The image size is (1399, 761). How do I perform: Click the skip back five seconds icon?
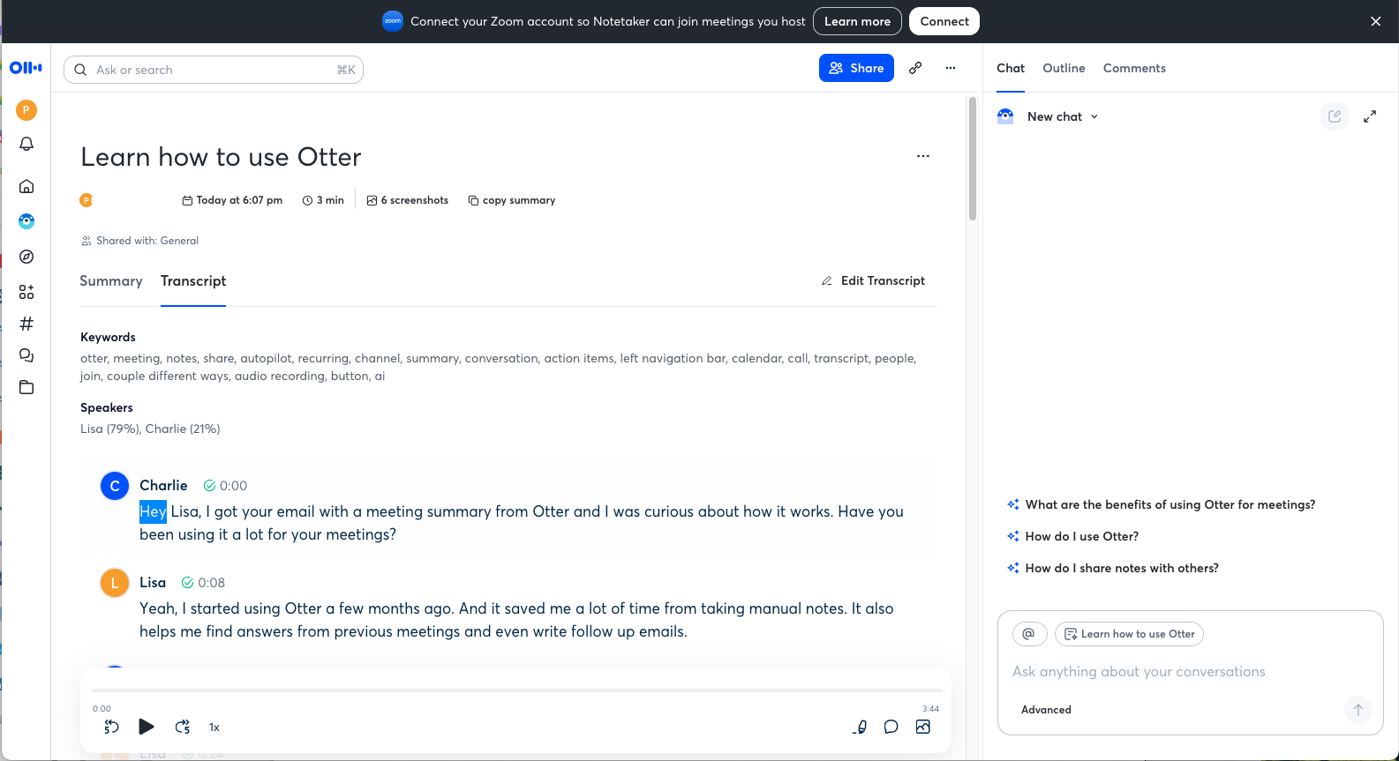click(111, 727)
